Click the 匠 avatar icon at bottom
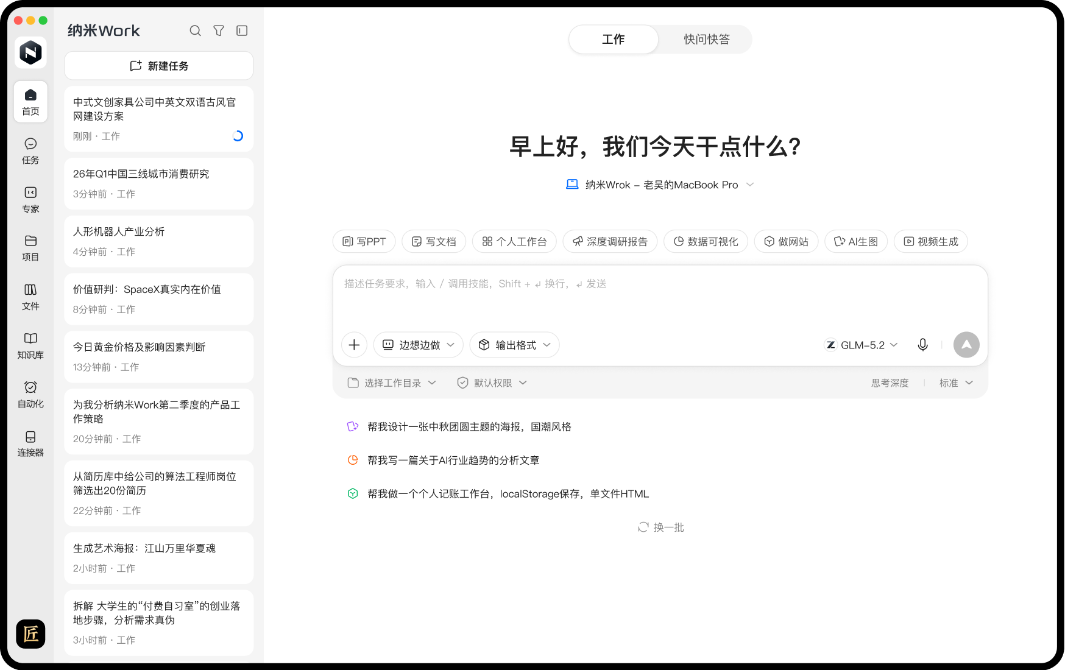The width and height of the screenshot is (1065, 670). click(x=30, y=634)
